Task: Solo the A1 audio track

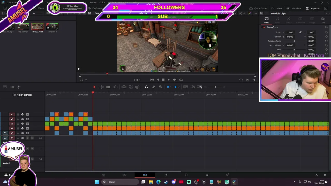Action: tap(27, 138)
